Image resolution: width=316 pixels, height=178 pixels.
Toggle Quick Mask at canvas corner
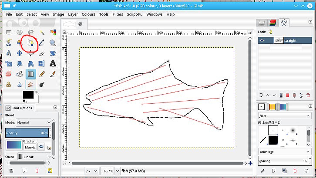[64, 163]
